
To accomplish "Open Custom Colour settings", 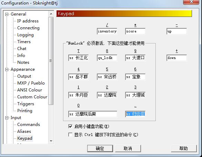I will coord(32,97).
